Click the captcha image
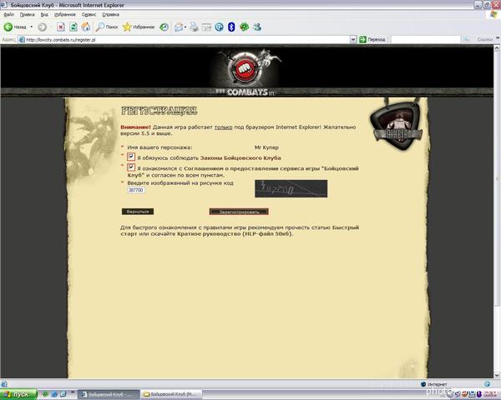501x400 pixels. (291, 188)
